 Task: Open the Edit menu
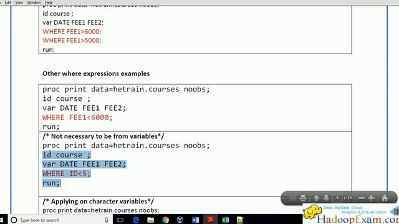tap(8, 2)
